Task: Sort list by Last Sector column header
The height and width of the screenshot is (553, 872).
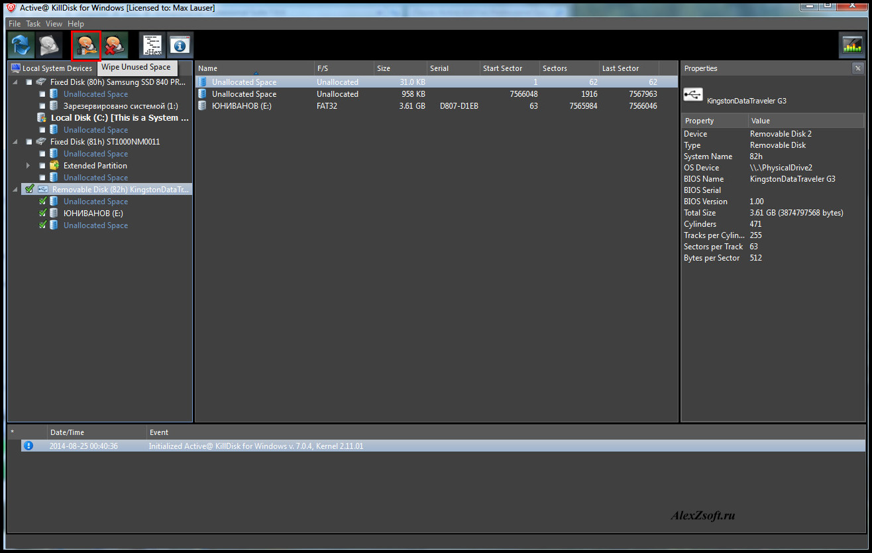Action: point(629,68)
